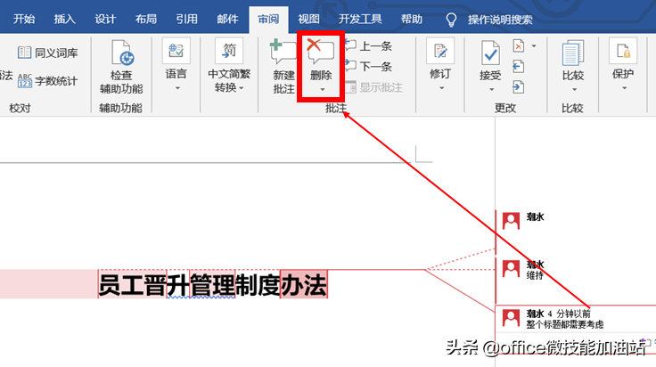Open the 比较 compare documents icon

(x=573, y=53)
